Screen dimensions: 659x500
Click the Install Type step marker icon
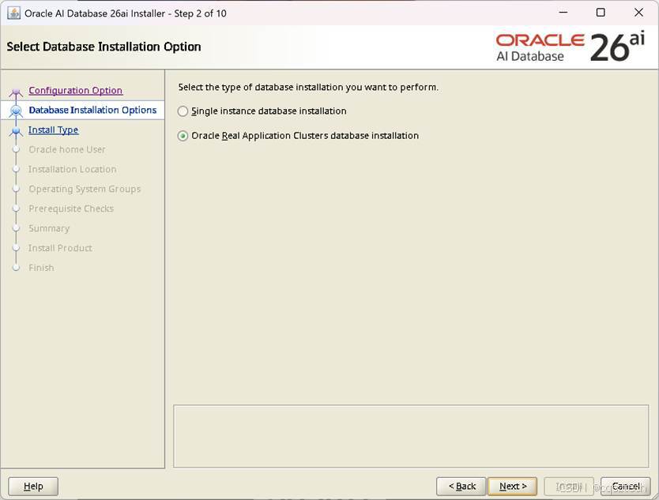(16, 130)
